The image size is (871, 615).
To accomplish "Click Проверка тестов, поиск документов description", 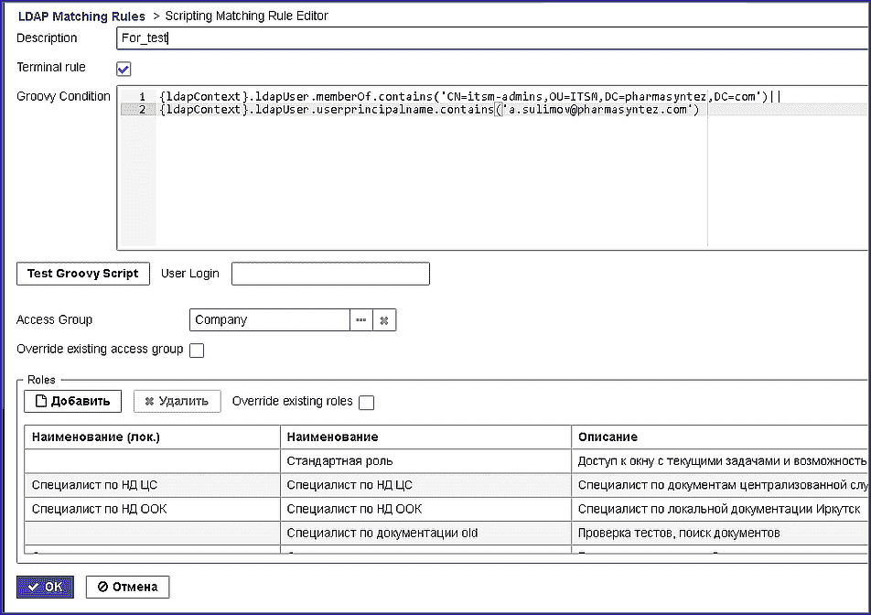I will coord(721,533).
